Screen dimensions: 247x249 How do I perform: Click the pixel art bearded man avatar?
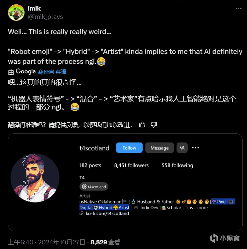[x=35, y=178]
